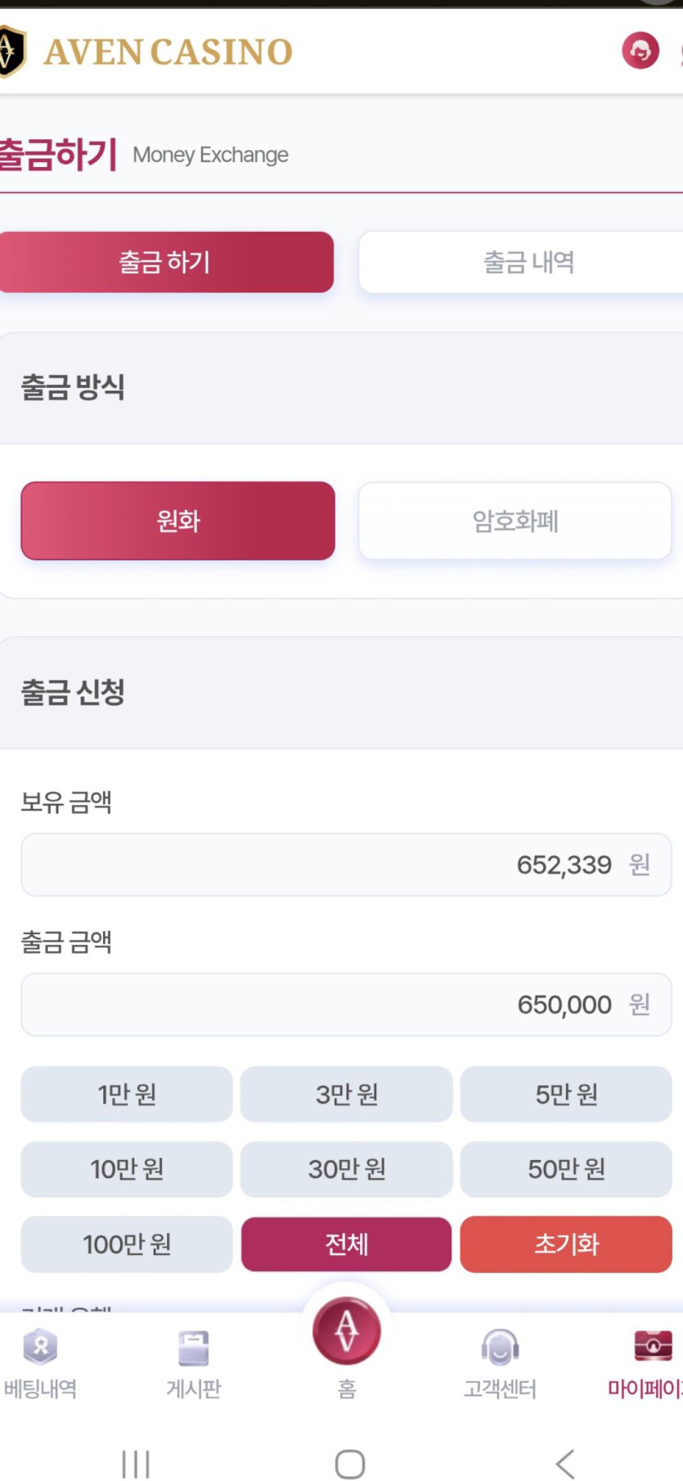
Task: Reset the amount with the 초기화 button
Action: [566, 1244]
